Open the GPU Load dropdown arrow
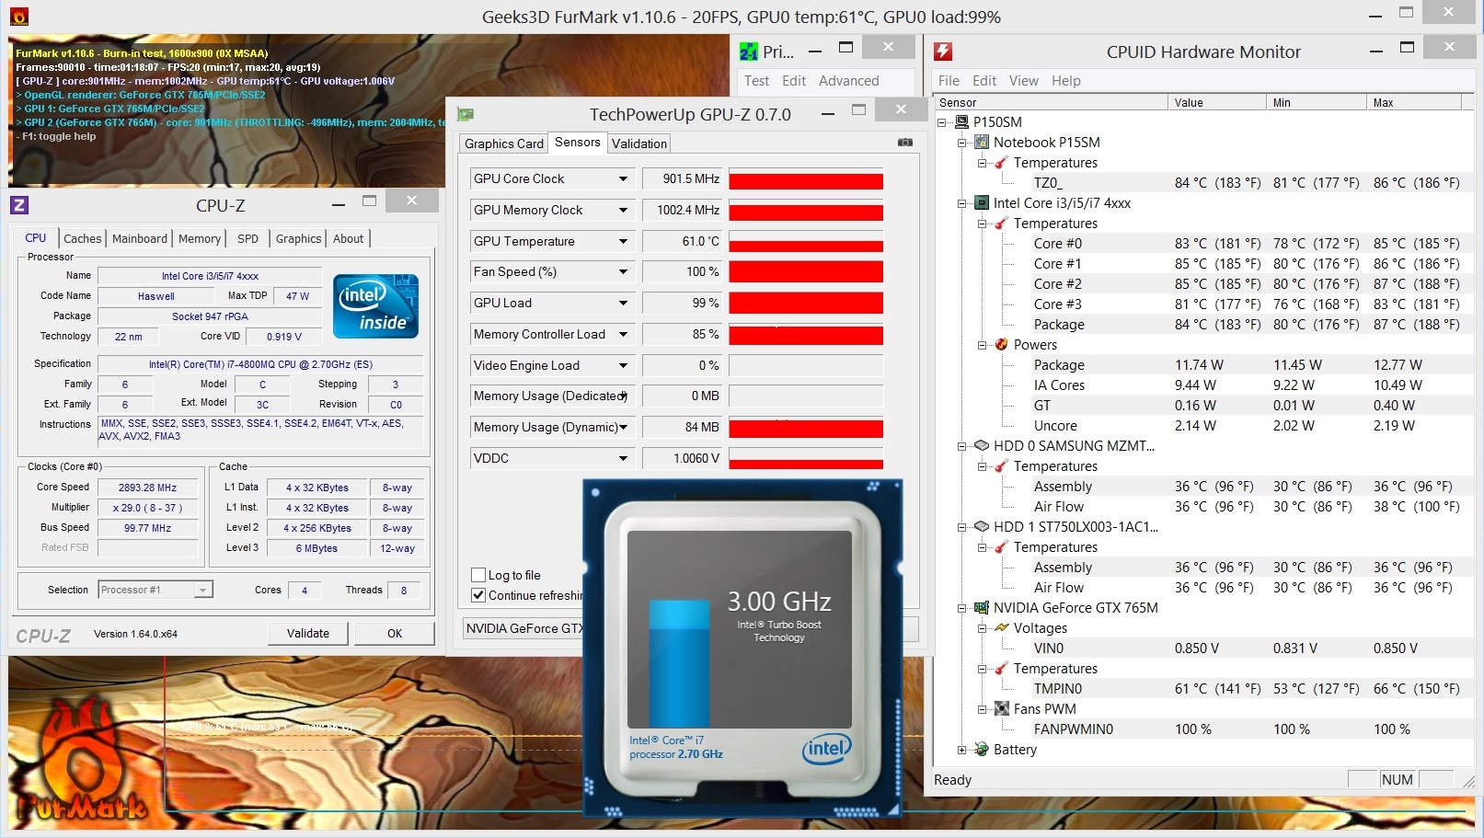 tap(623, 303)
